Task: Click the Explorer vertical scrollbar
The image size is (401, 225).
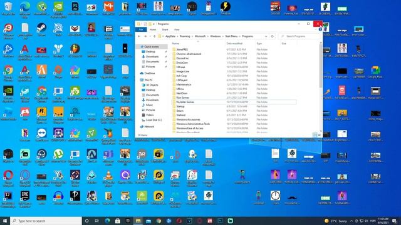Action: click(321, 66)
